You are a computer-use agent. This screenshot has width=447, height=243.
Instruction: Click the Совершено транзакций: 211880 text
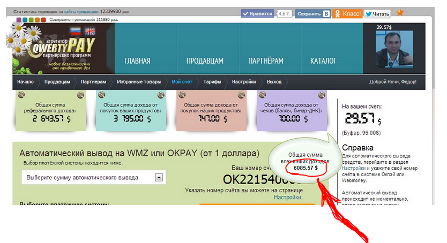[x=84, y=20]
